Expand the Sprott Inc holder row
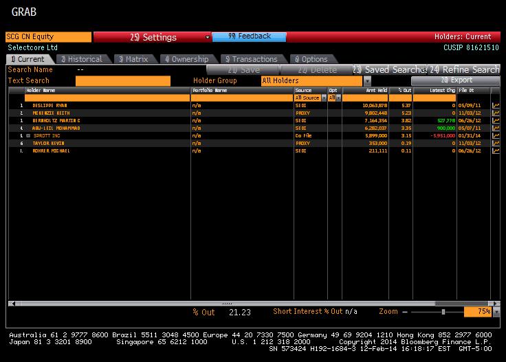 coord(28,136)
